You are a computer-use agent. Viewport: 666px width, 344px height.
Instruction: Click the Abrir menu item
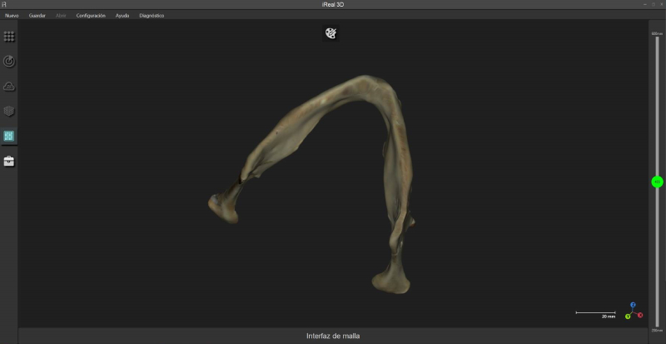tap(61, 16)
